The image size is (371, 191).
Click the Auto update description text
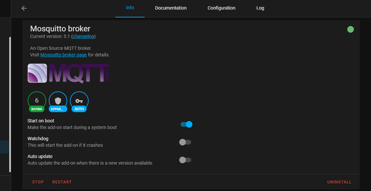90,163
